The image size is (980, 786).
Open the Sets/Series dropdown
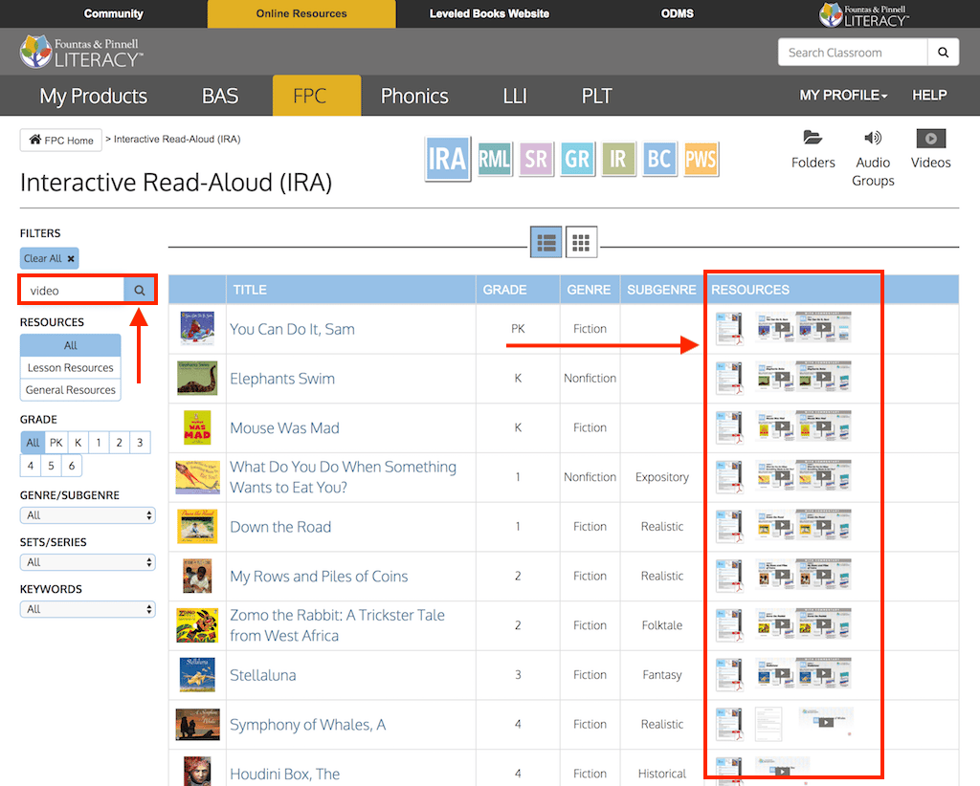pos(87,561)
